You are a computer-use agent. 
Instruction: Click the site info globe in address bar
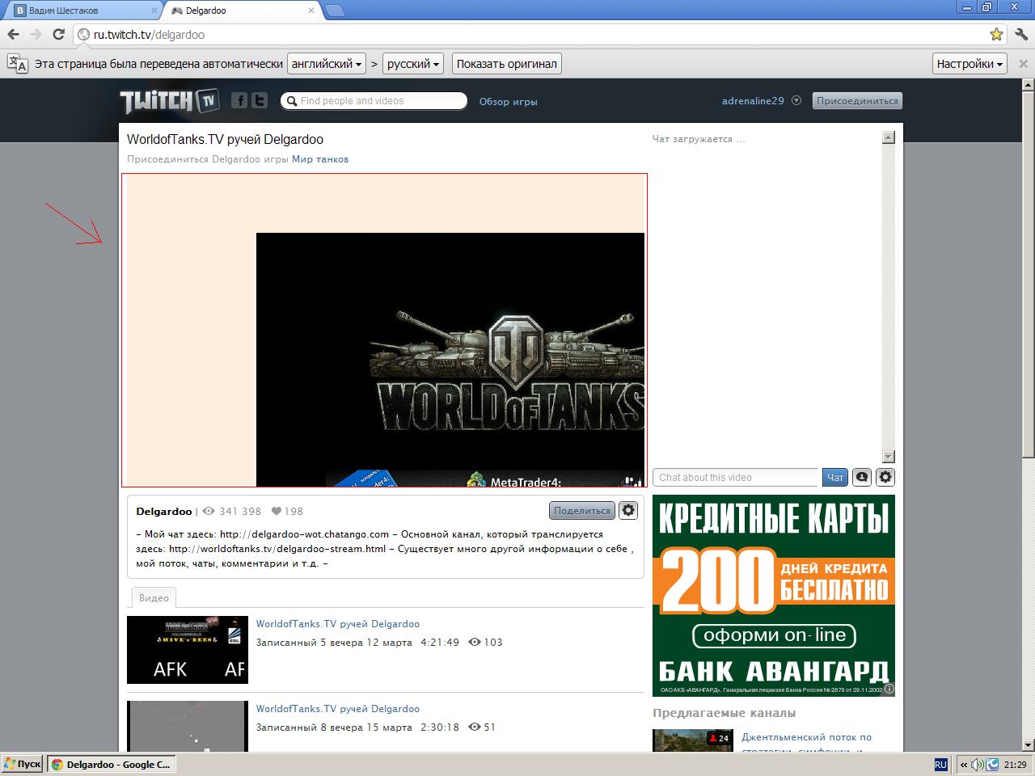tap(83, 35)
